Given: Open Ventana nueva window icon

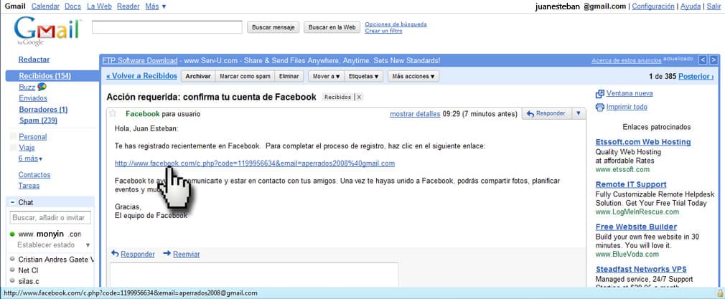Looking at the screenshot, I should tap(599, 94).
